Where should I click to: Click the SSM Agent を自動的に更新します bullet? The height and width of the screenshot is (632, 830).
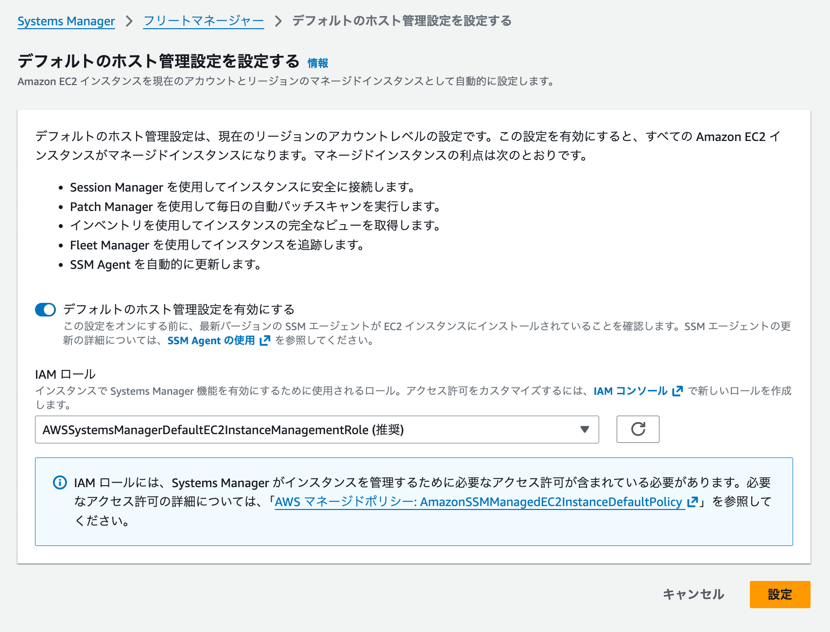click(166, 264)
